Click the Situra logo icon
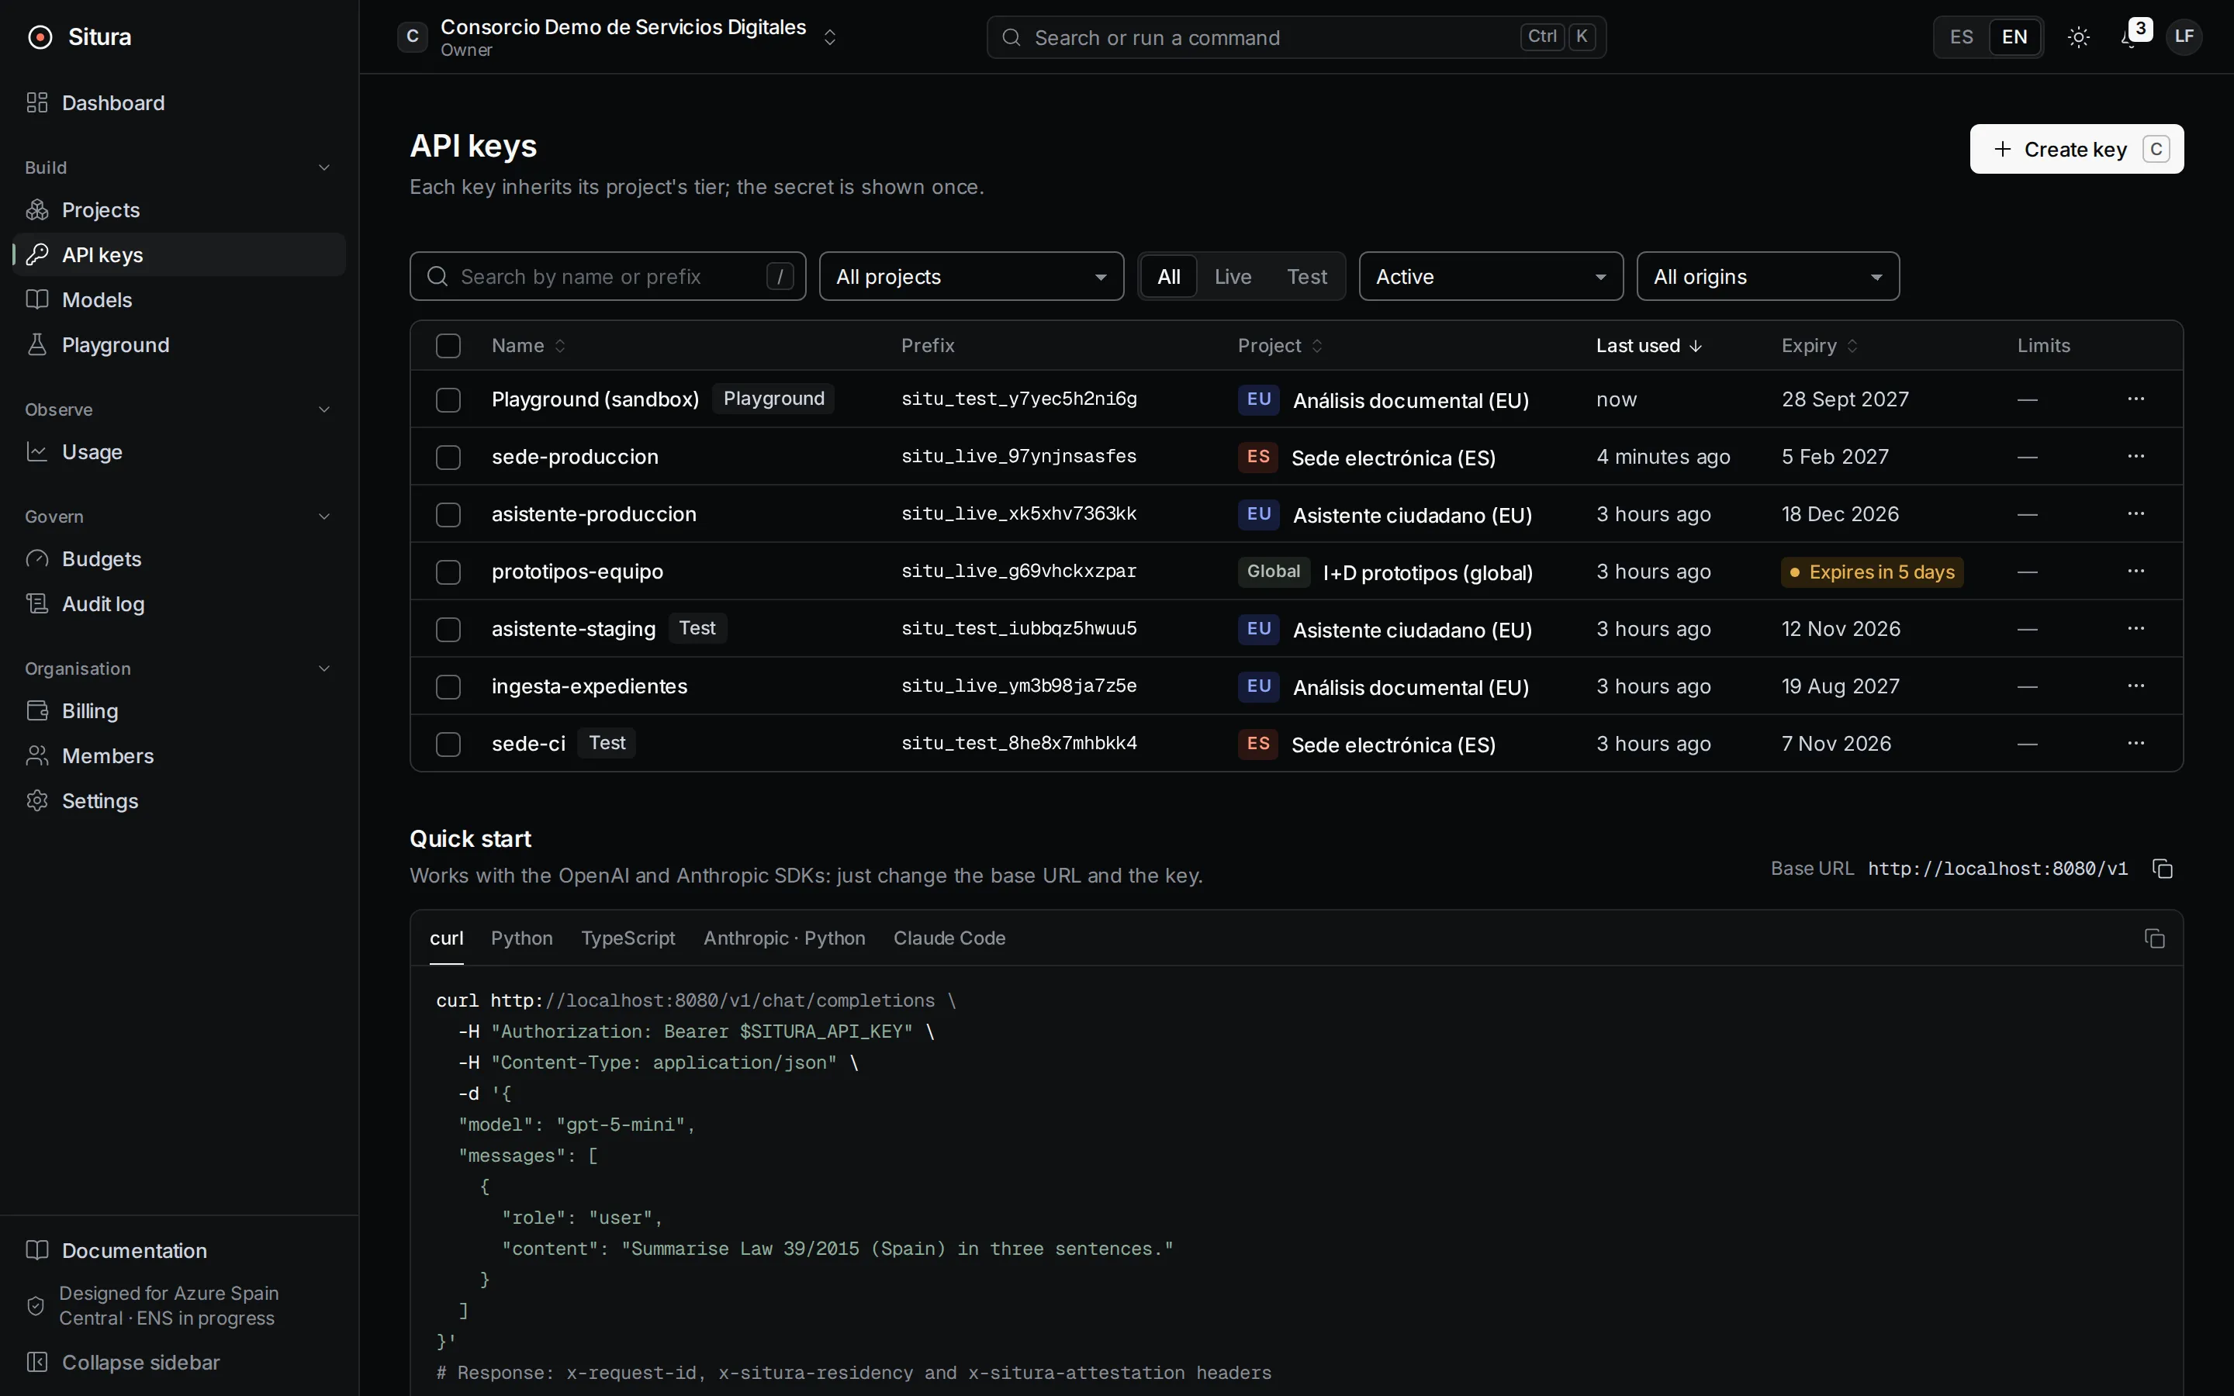Screen dimensions: 2234x1396 [x=40, y=37]
